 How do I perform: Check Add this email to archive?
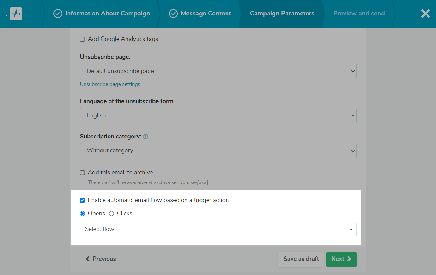pos(83,173)
